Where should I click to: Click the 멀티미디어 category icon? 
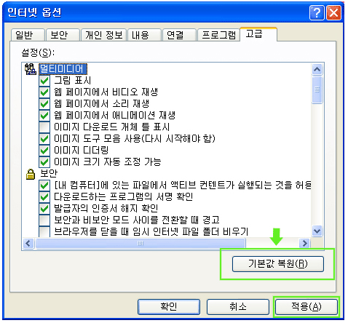click(x=31, y=69)
